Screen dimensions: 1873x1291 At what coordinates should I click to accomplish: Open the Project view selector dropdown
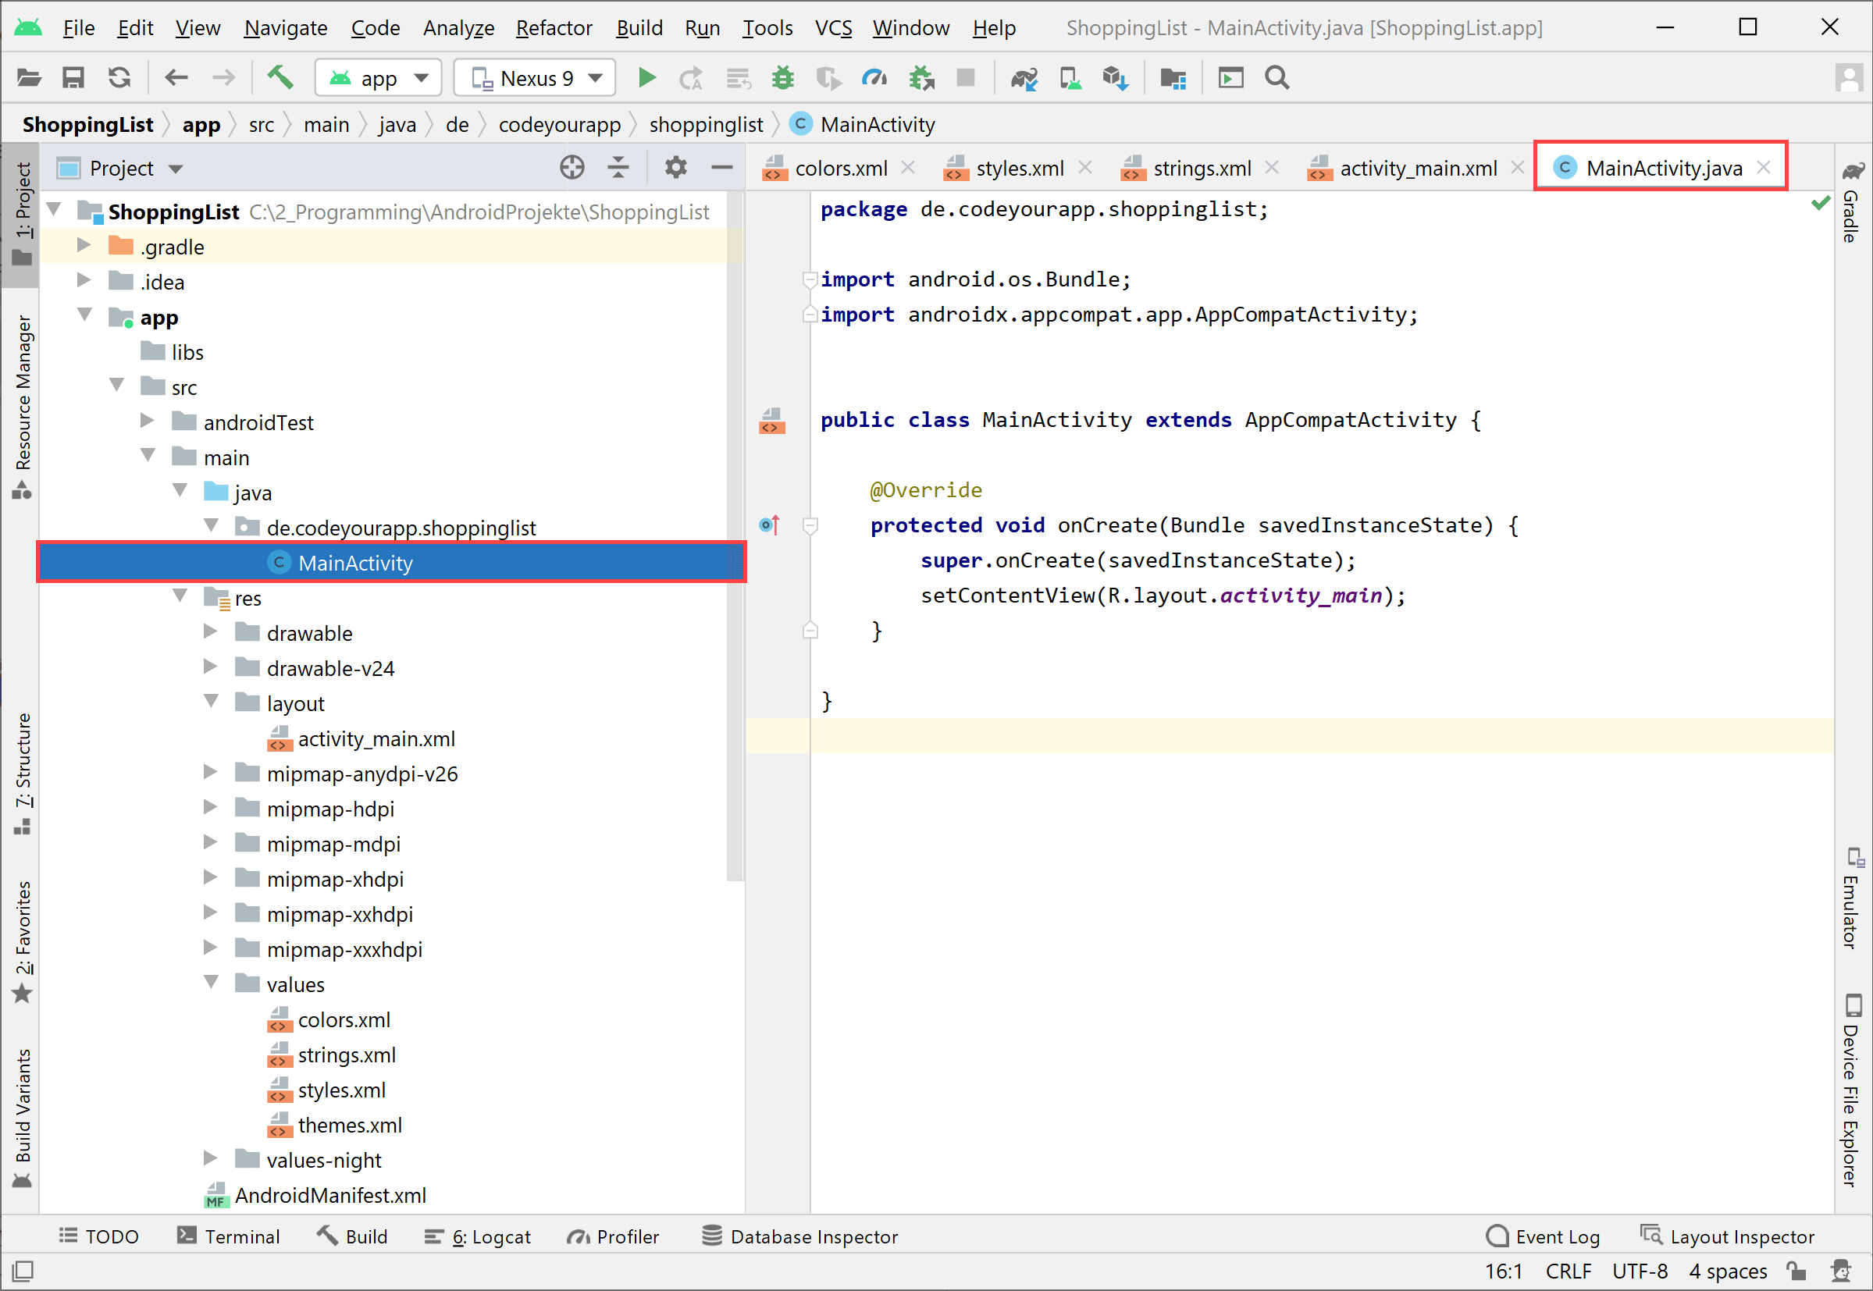(x=119, y=169)
